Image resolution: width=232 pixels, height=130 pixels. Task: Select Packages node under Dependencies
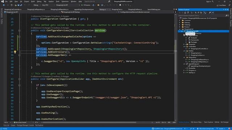[194, 42]
